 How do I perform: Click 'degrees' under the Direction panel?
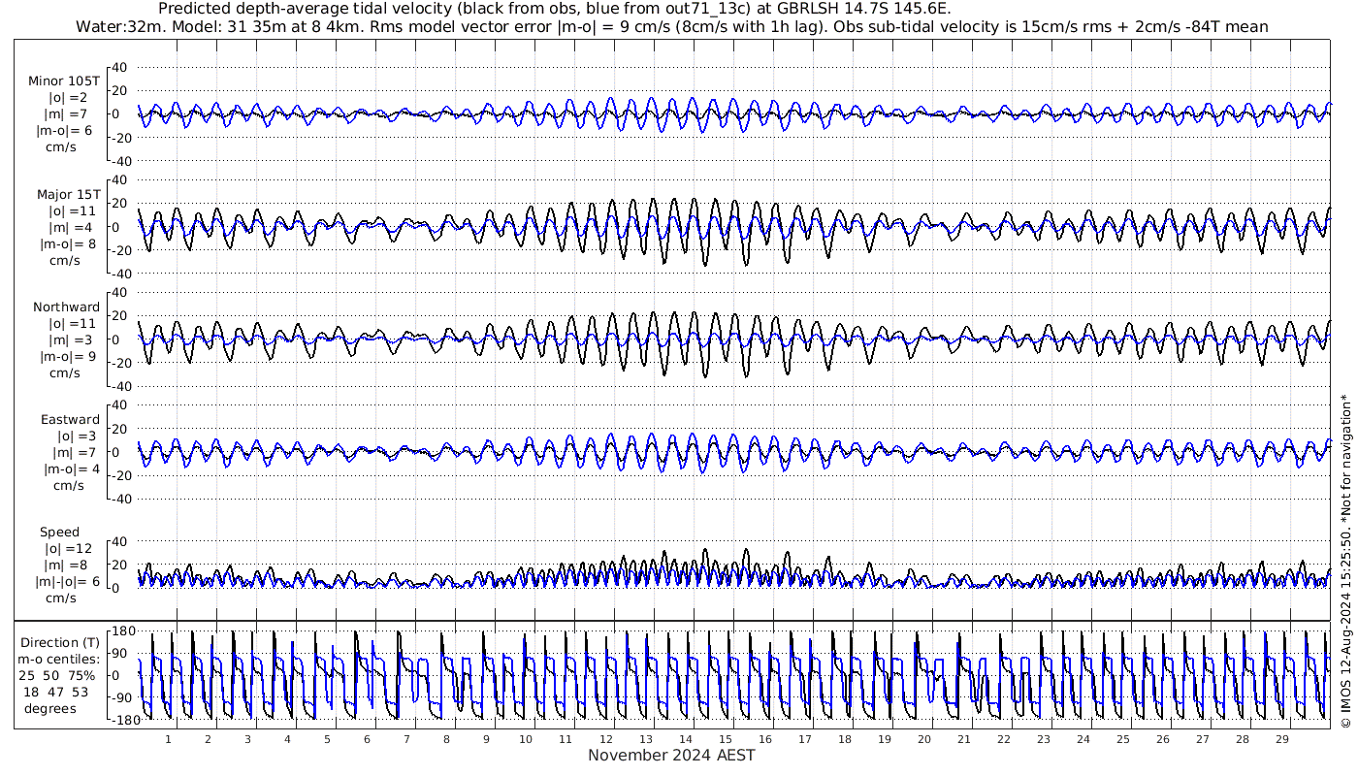(51, 708)
